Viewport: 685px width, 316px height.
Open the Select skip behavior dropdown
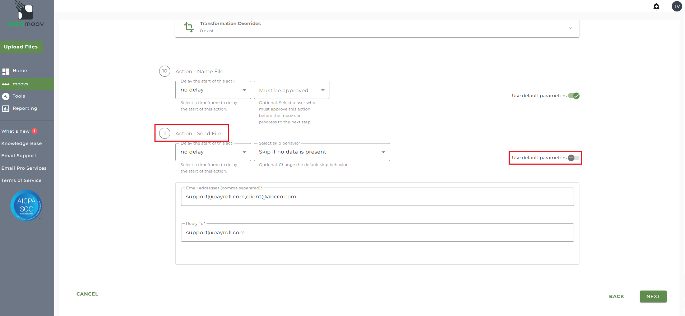pos(321,152)
